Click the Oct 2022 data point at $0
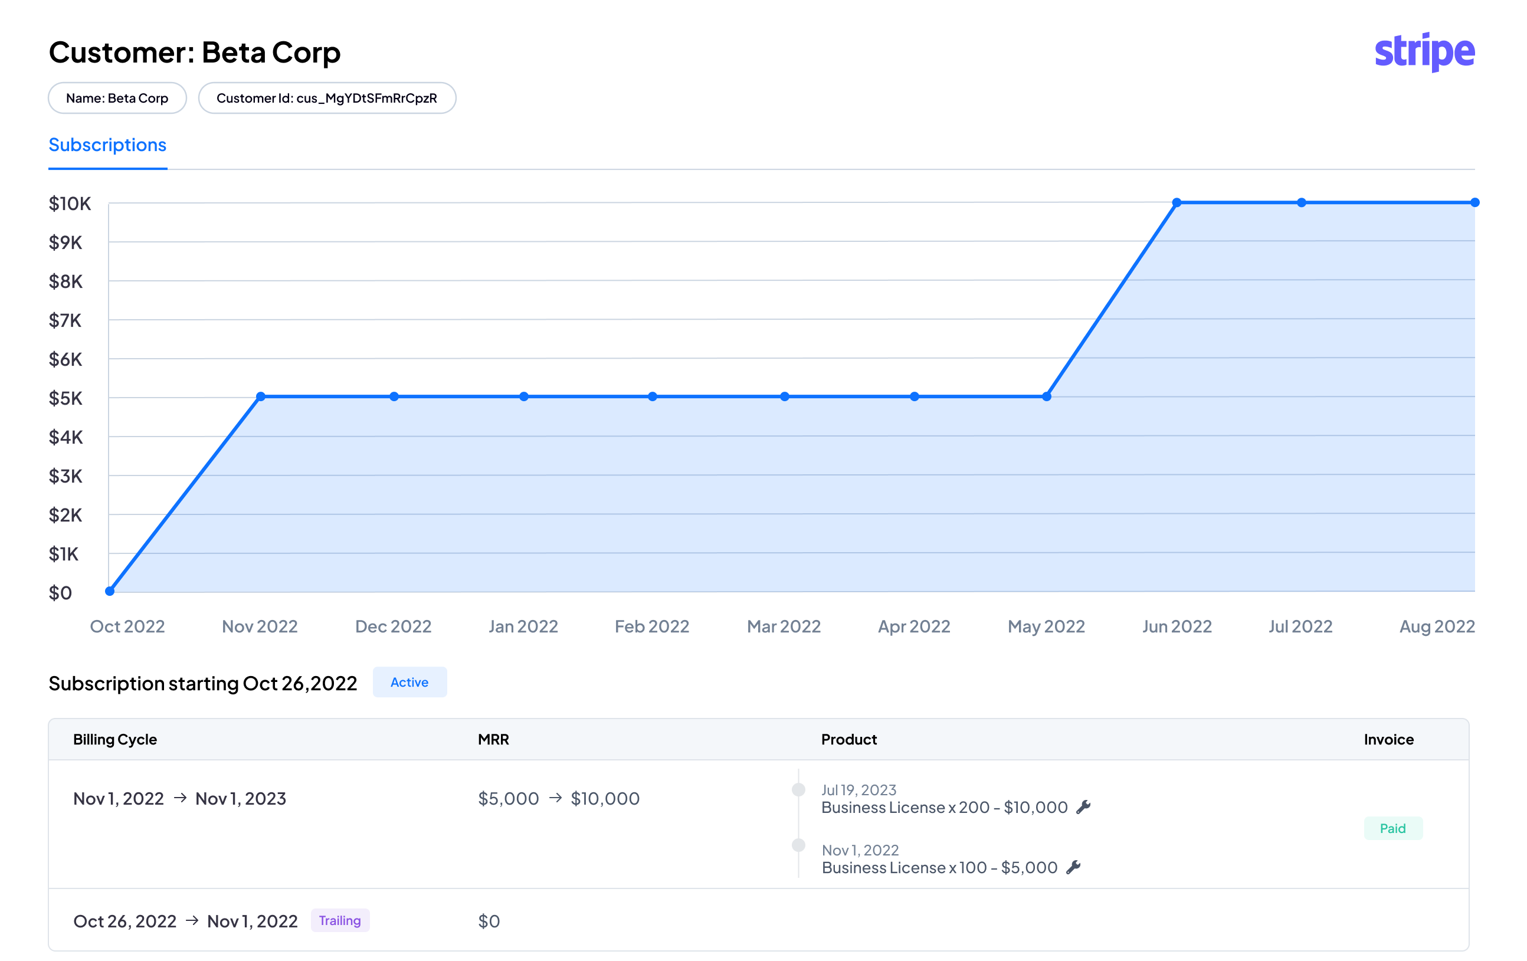 click(110, 592)
